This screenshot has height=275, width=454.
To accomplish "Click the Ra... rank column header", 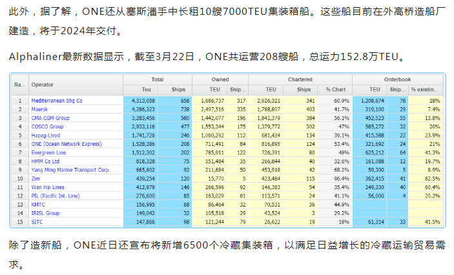I will tap(19, 85).
